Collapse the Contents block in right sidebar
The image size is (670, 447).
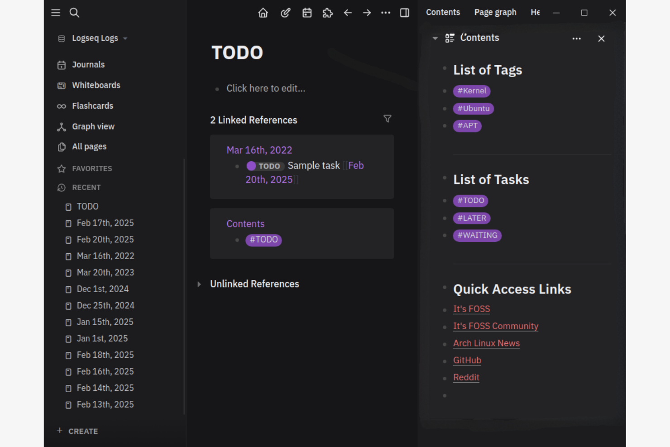pyautogui.click(x=435, y=38)
